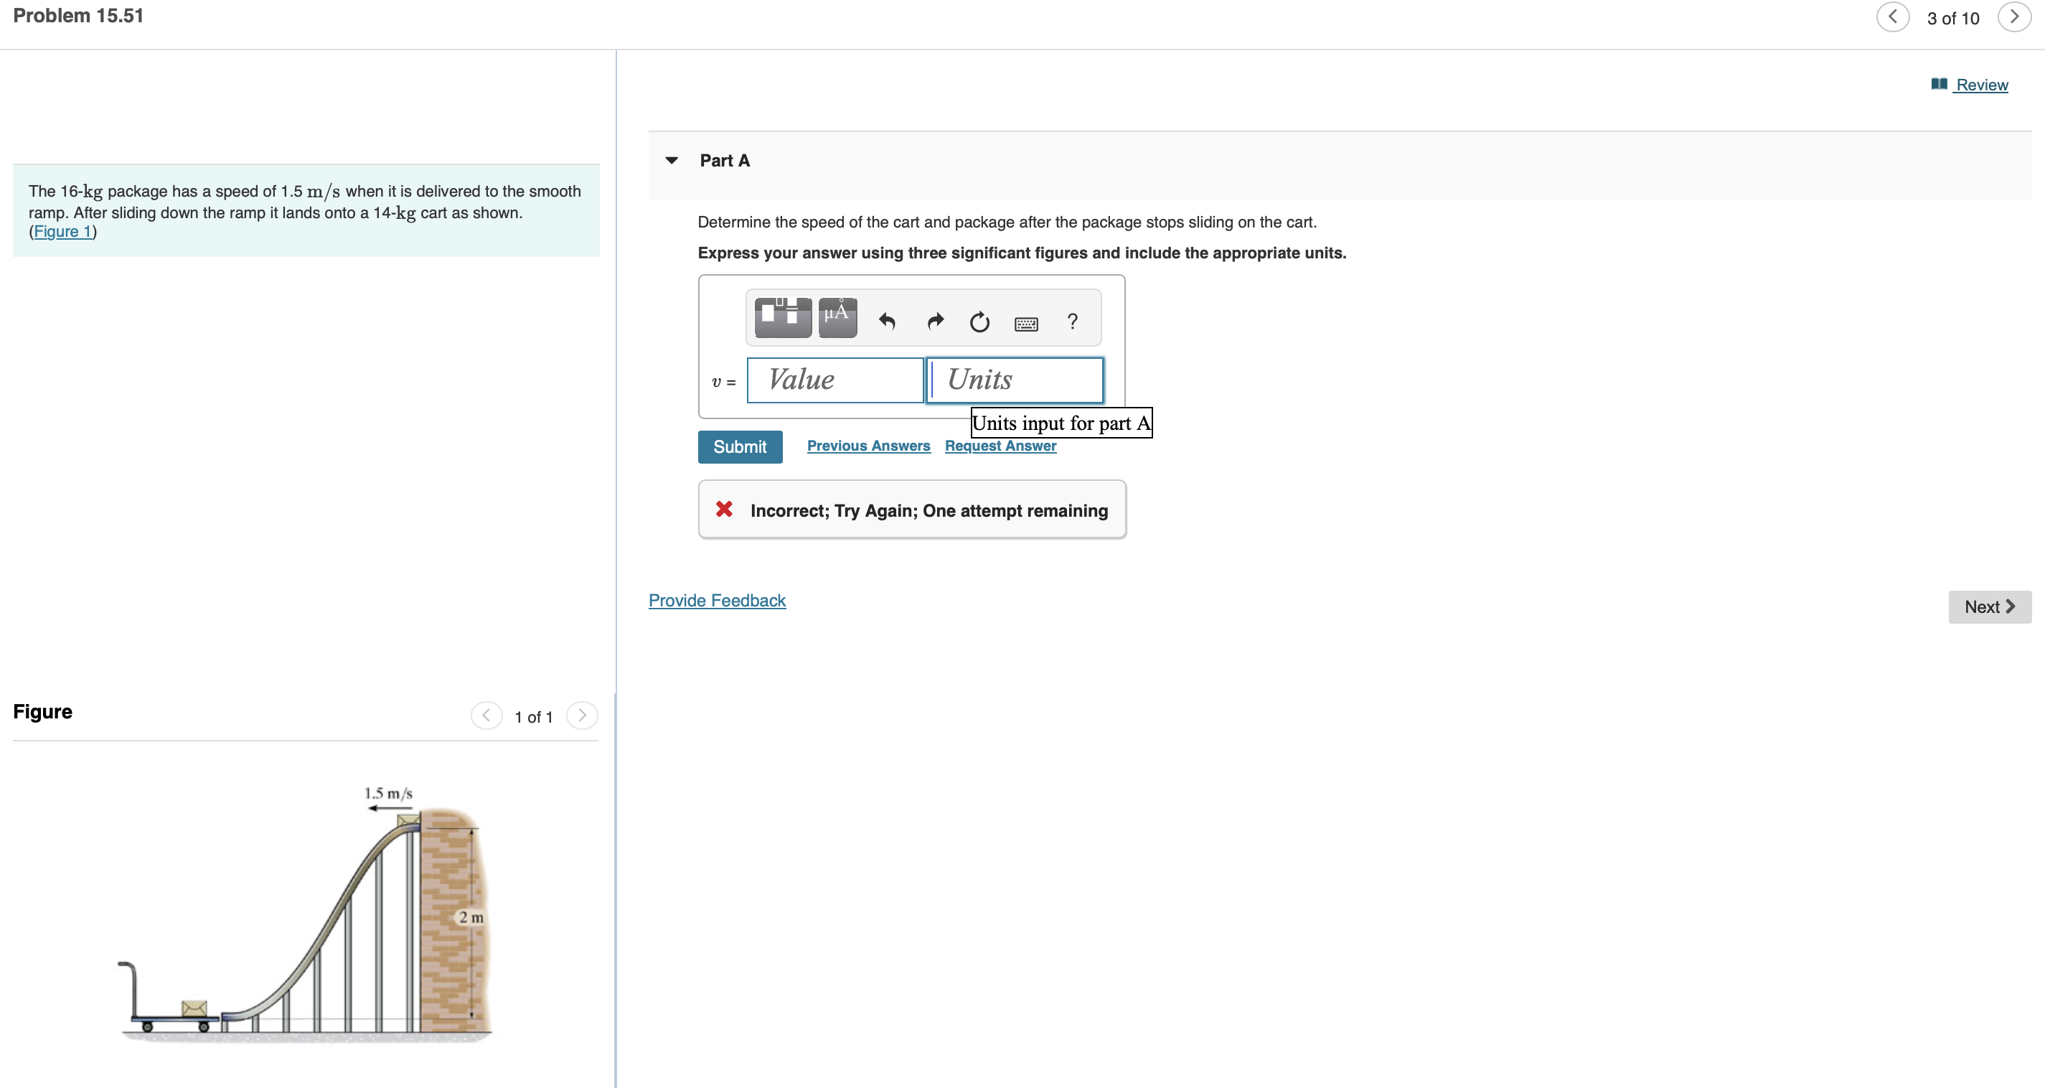Click the Next button at bottom right
The height and width of the screenshot is (1088, 2045).
click(x=1988, y=606)
